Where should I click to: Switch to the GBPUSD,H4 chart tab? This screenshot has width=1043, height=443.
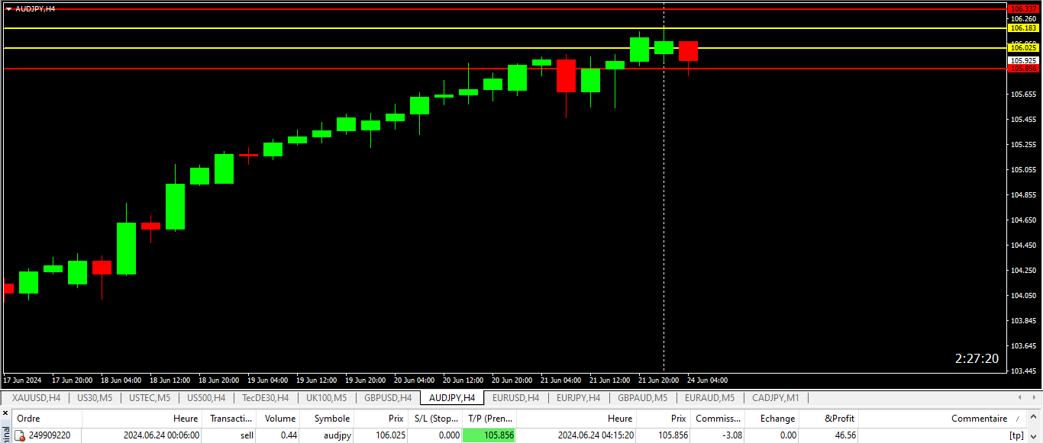click(x=388, y=397)
